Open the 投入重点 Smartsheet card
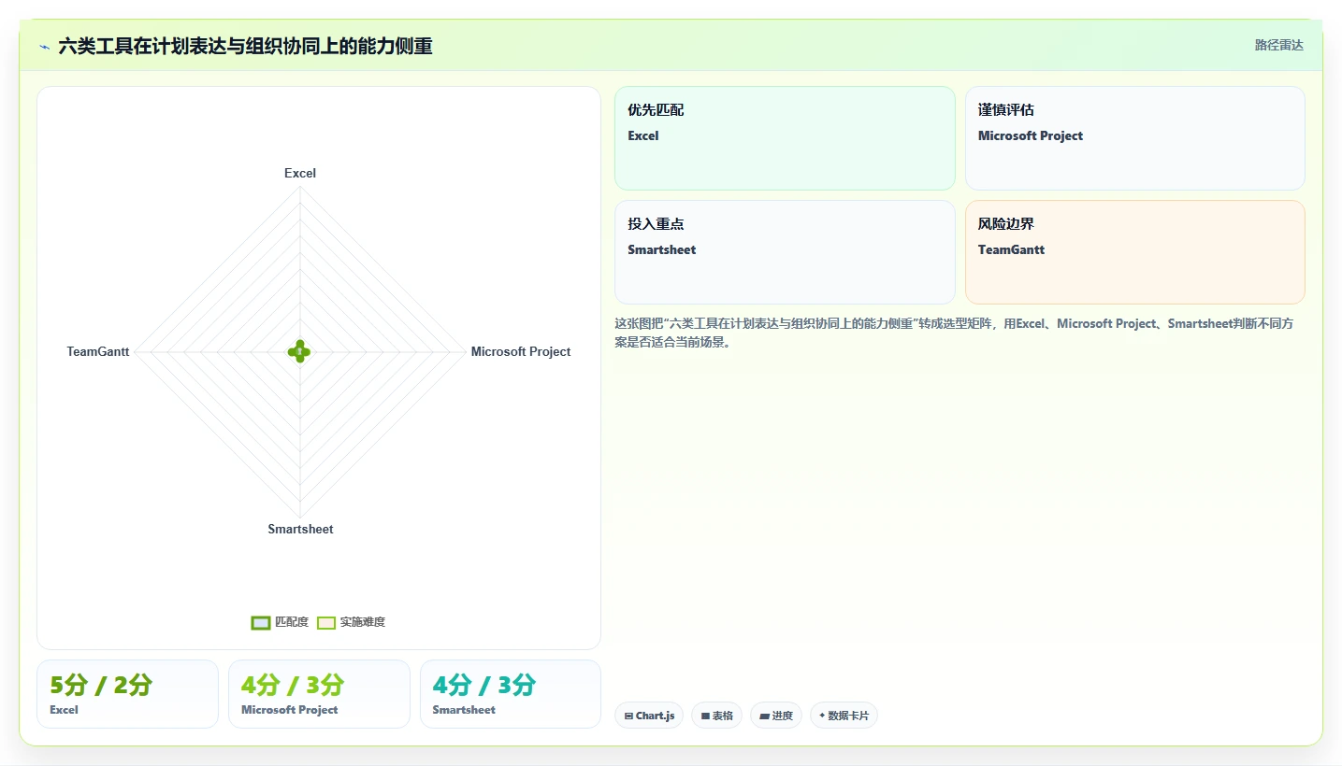This screenshot has width=1342, height=766. tap(785, 252)
